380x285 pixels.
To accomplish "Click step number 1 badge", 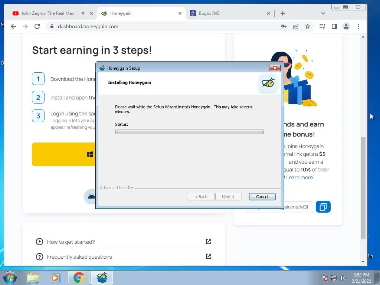I will pyautogui.click(x=38, y=79).
